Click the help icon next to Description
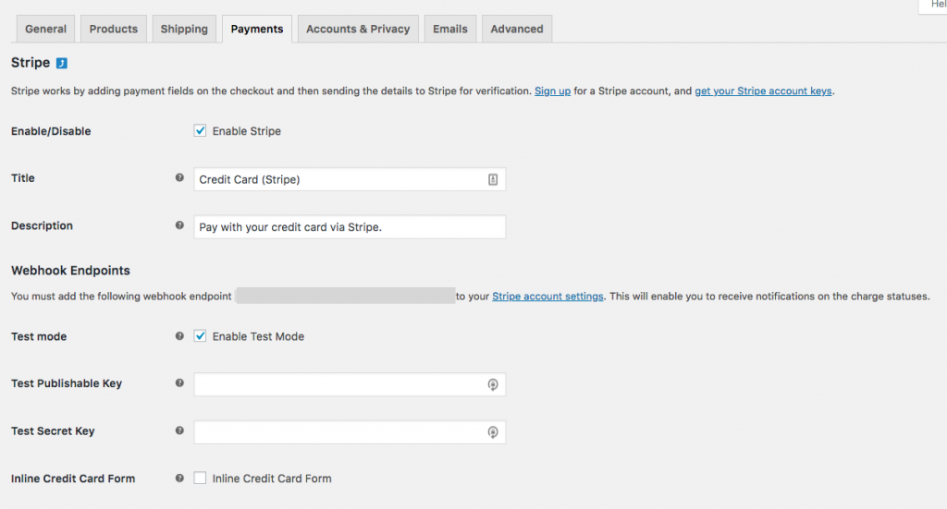 click(x=179, y=225)
